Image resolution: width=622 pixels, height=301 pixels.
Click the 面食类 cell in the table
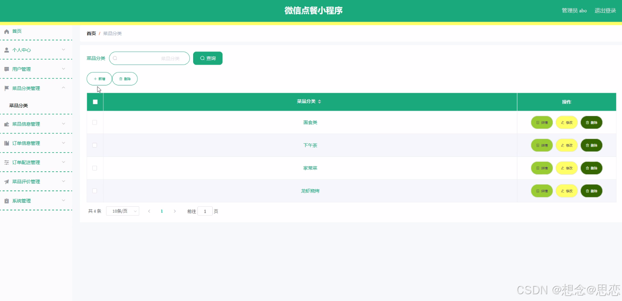[x=310, y=122]
